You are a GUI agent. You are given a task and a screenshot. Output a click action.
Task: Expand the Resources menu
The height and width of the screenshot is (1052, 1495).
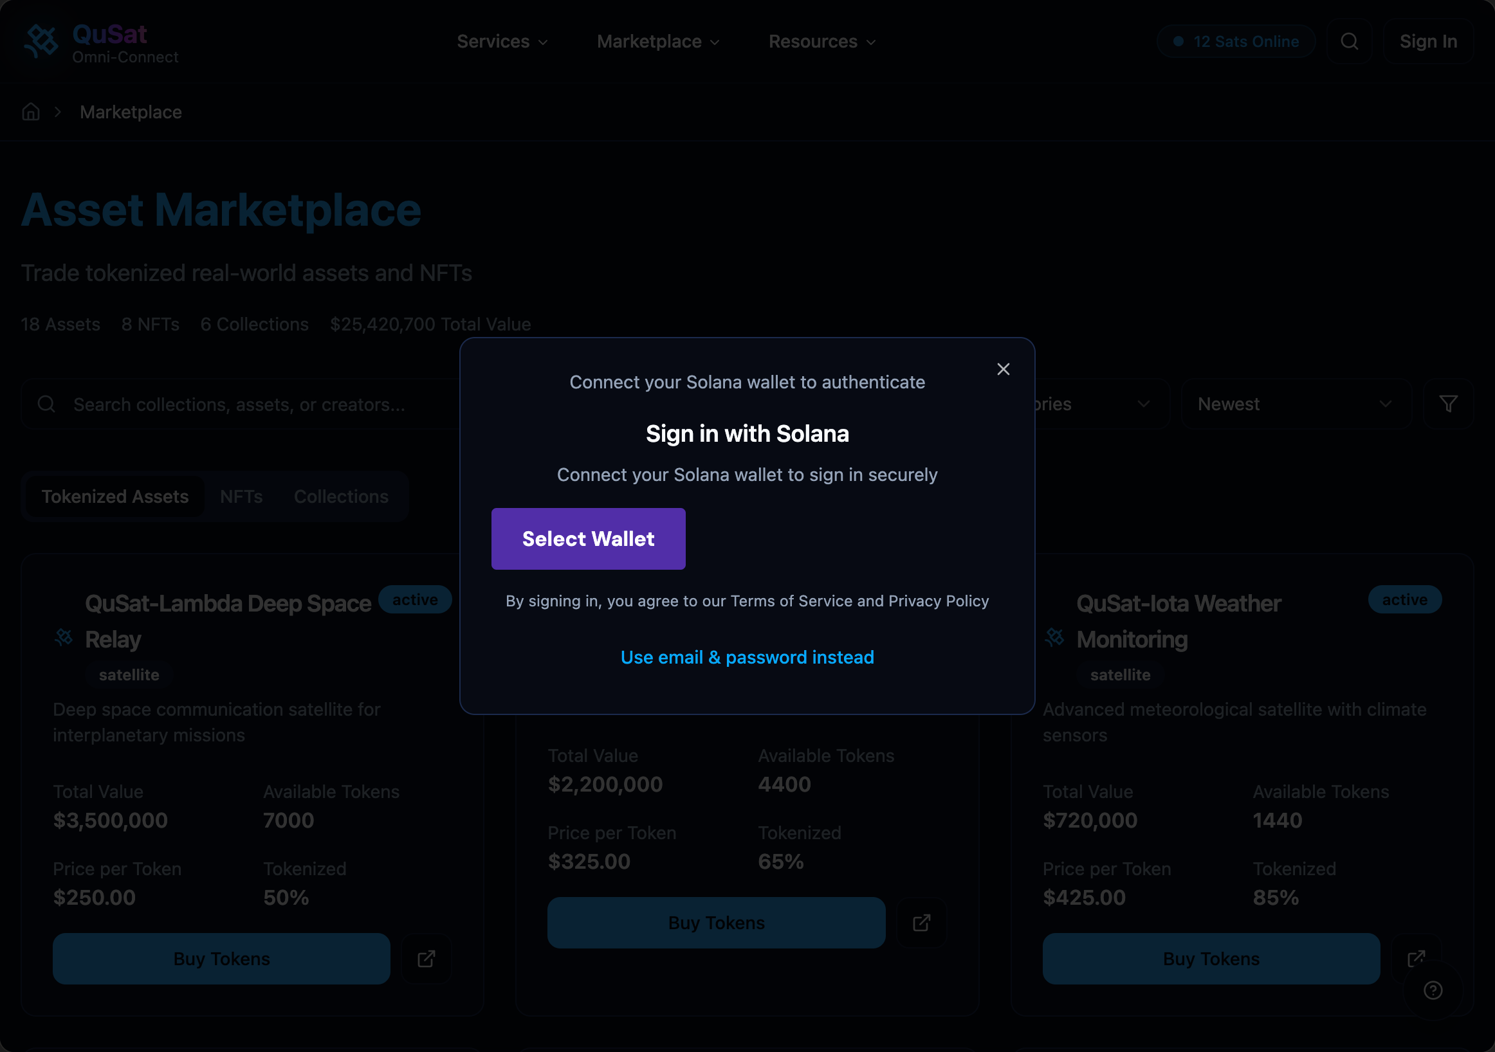(x=821, y=42)
